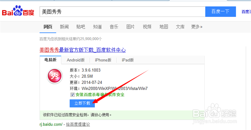Image resolution: width=251 pixels, height=130 pixels.
Task: Open 美图秀秀最新官方版下载 result link
Action: click(83, 50)
